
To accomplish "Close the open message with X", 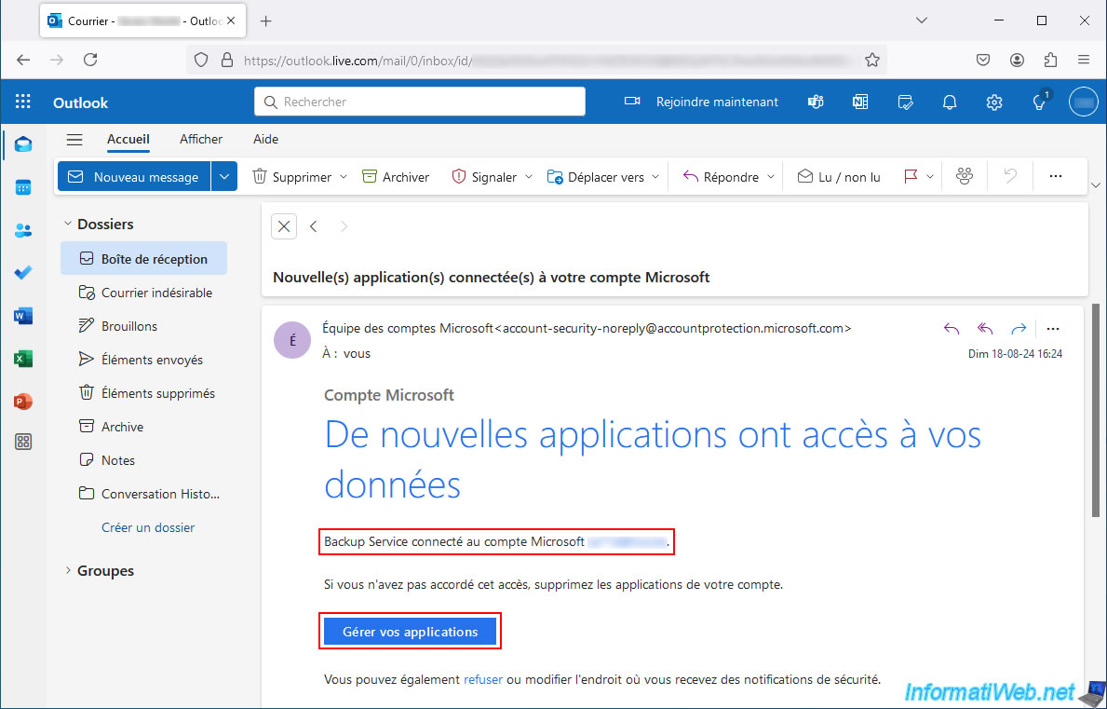I will point(284,226).
